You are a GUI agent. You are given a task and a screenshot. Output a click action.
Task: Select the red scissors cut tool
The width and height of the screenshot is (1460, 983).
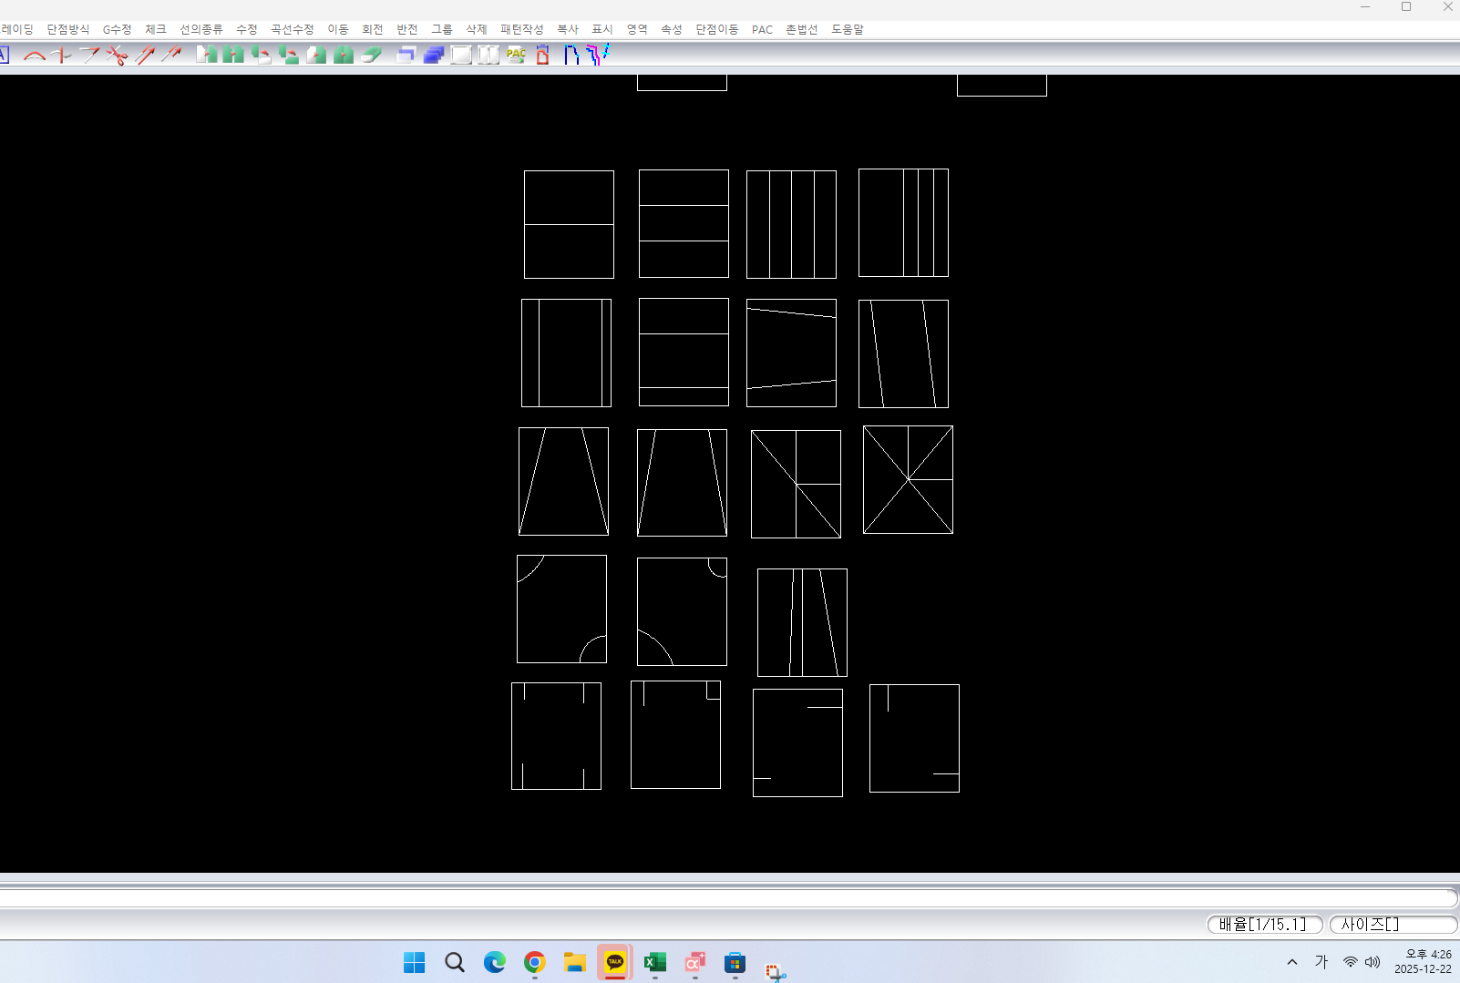tap(117, 56)
